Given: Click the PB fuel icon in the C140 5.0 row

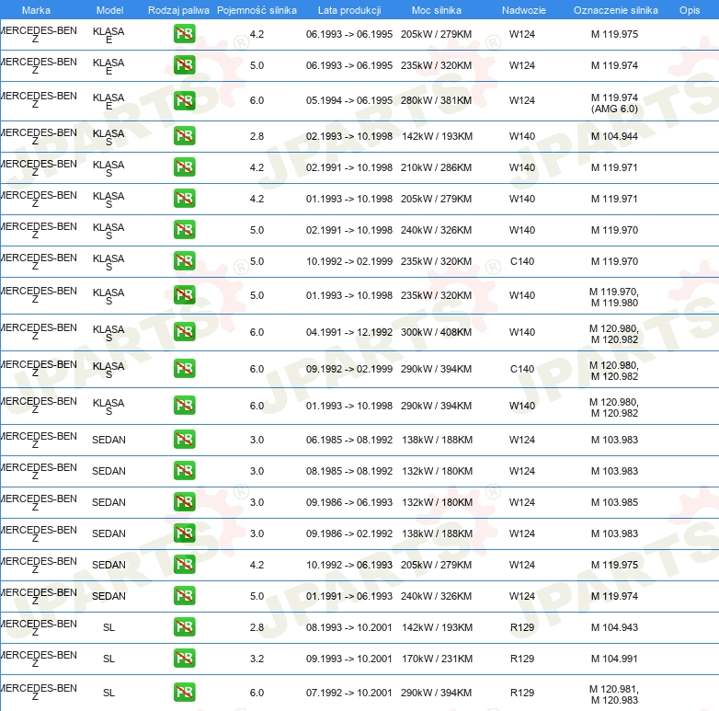Looking at the screenshot, I should pos(184,261).
